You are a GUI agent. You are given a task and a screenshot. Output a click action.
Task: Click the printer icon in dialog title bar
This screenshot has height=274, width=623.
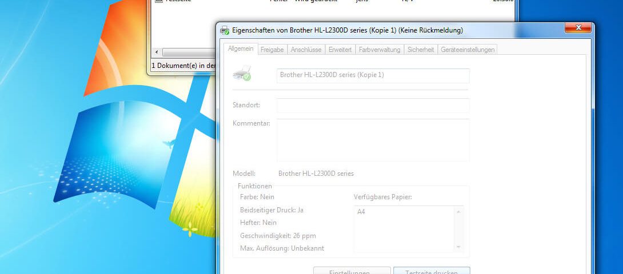(x=225, y=30)
